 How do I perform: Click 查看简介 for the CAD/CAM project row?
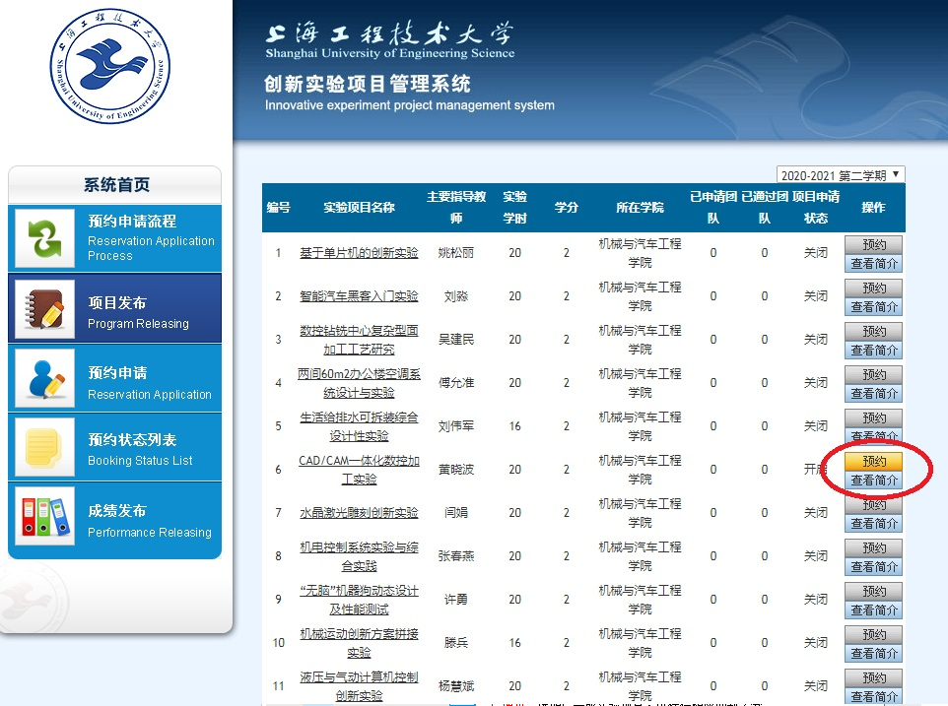click(874, 481)
